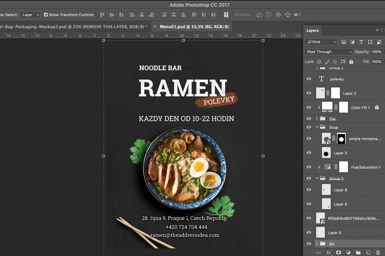
Task: Open the Kind filter dropdown
Action: click(321, 42)
